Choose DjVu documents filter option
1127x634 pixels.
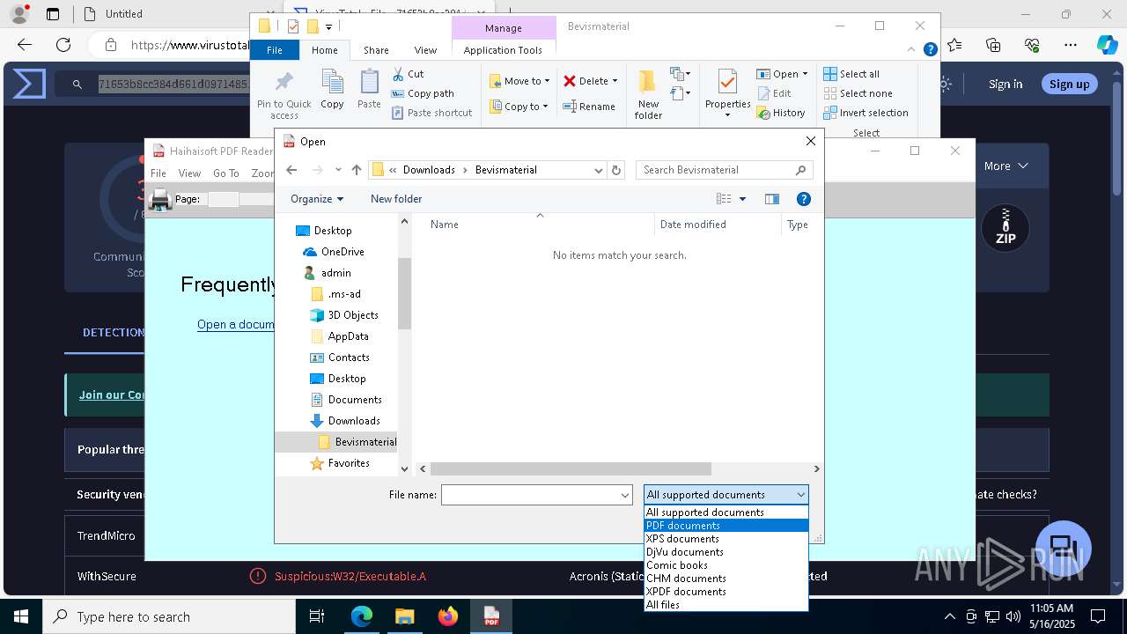click(x=726, y=552)
